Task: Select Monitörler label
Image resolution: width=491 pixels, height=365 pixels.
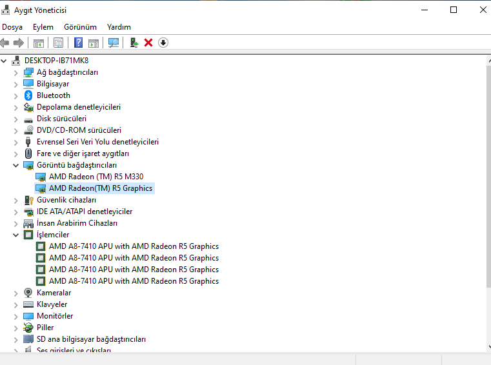Action: (55, 316)
